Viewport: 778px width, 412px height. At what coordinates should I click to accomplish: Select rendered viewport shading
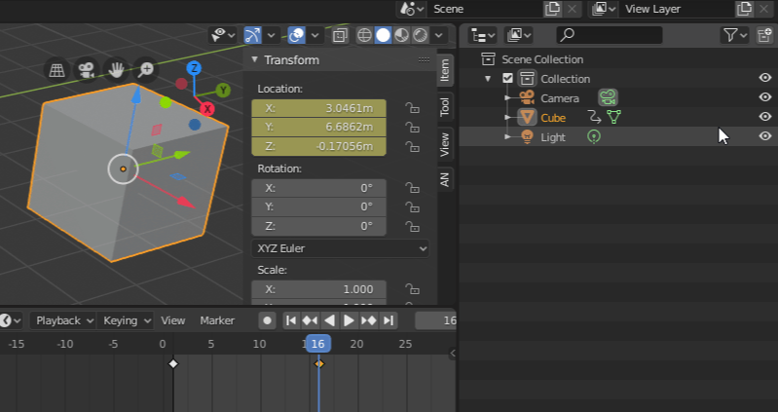click(x=421, y=35)
